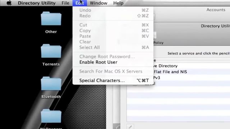This screenshot has width=230, height=129.
Task: Open the Apple menu
Action: tap(9, 3)
